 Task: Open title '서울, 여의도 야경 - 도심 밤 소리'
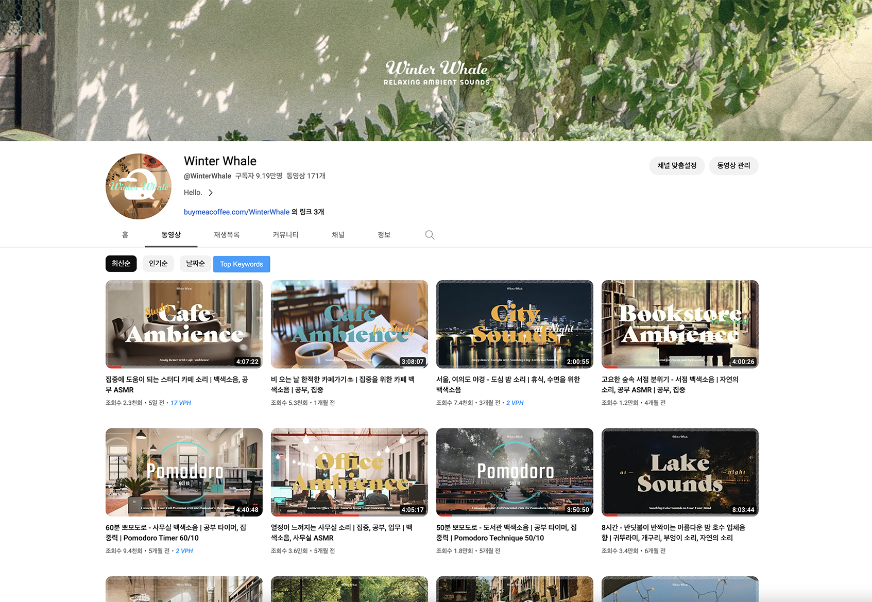pos(508,385)
